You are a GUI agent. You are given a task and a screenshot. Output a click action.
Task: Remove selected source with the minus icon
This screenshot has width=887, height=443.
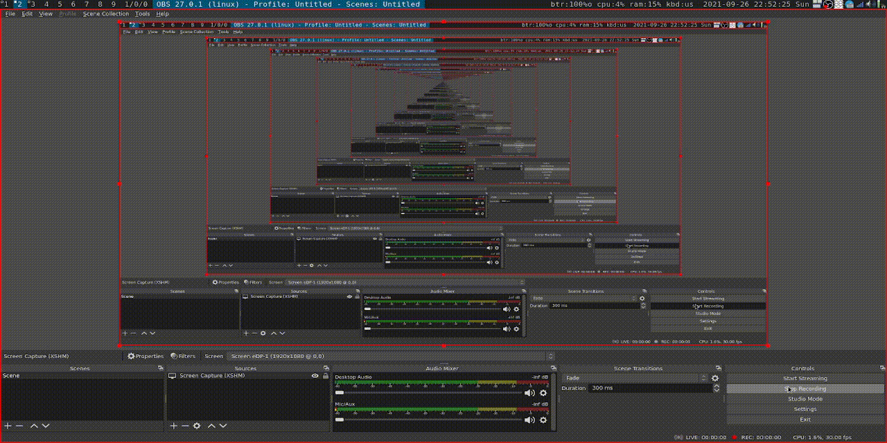pyautogui.click(x=185, y=426)
